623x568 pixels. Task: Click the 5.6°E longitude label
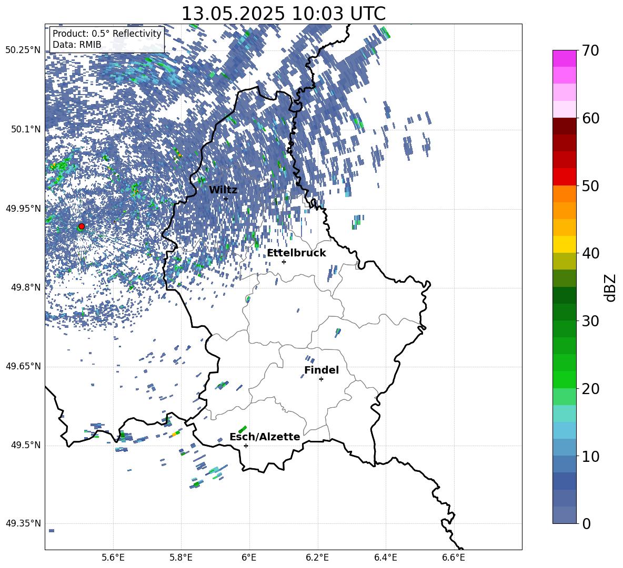coord(113,558)
